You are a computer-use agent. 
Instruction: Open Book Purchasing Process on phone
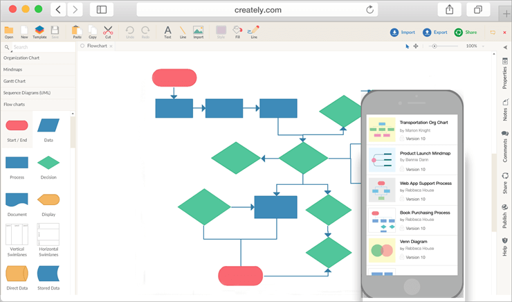pyautogui.click(x=412, y=220)
